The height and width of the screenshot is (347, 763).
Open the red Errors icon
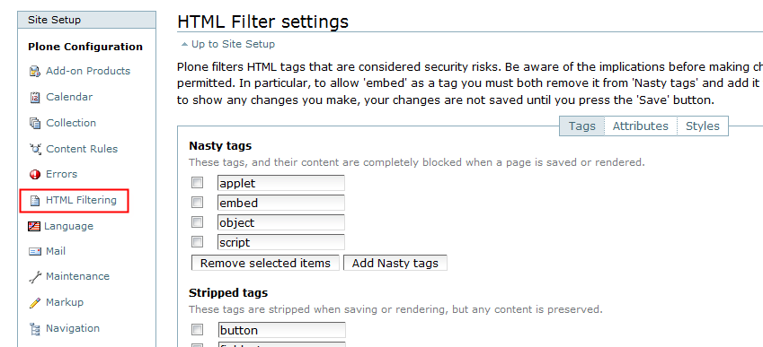click(34, 174)
